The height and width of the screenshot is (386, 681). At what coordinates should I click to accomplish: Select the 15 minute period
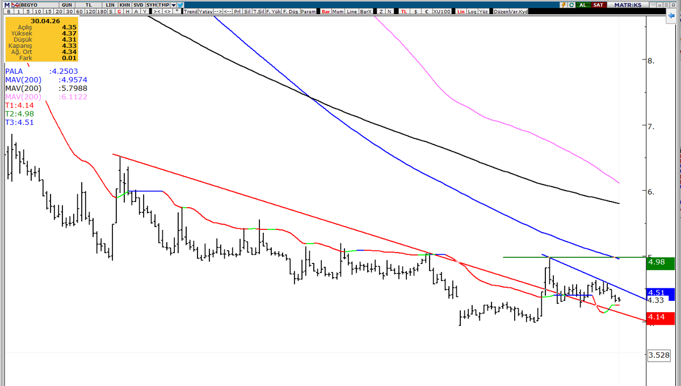[47, 11]
